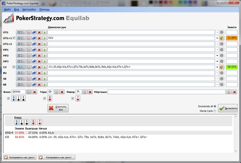Screen dimensions: 241x163
Task: Select Monte Carlo radio button
Action: pos(215,111)
